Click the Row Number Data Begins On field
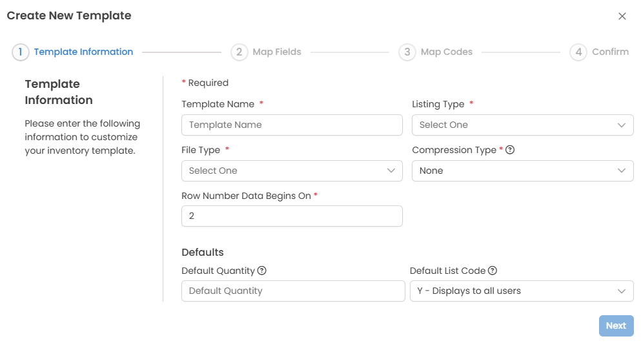The height and width of the screenshot is (352, 641). click(x=292, y=216)
